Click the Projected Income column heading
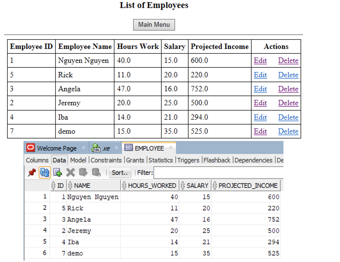The height and width of the screenshot is (262, 340). click(220, 46)
